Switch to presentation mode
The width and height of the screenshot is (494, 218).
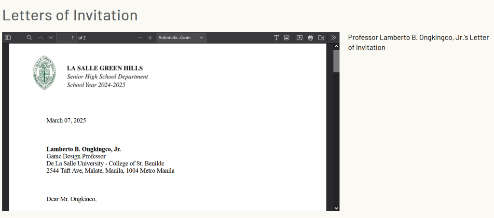click(x=300, y=38)
